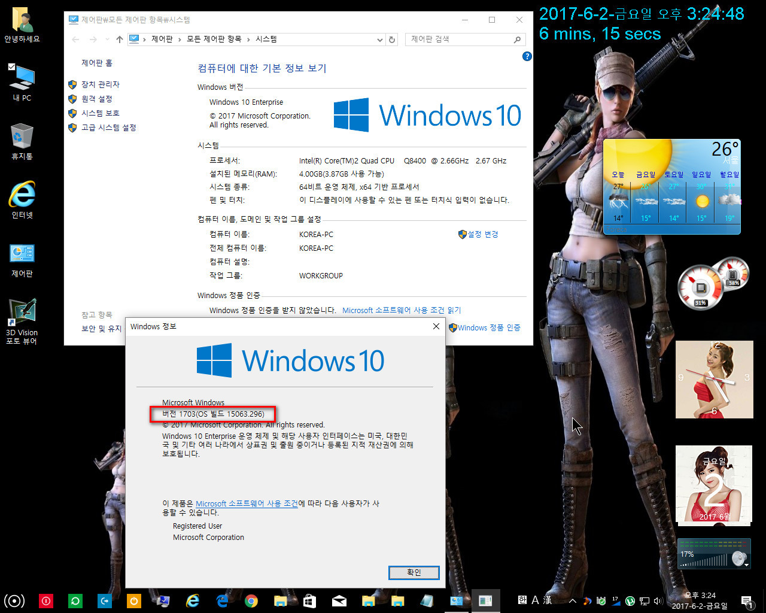Open 원격 설정
This screenshot has height=613, width=766.
pyautogui.click(x=96, y=99)
